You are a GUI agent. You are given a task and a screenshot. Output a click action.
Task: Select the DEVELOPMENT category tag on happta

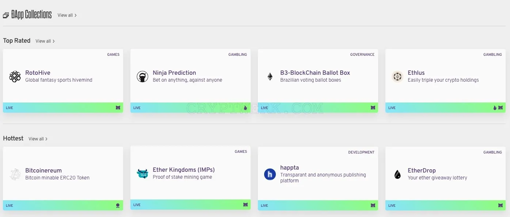(x=361, y=152)
